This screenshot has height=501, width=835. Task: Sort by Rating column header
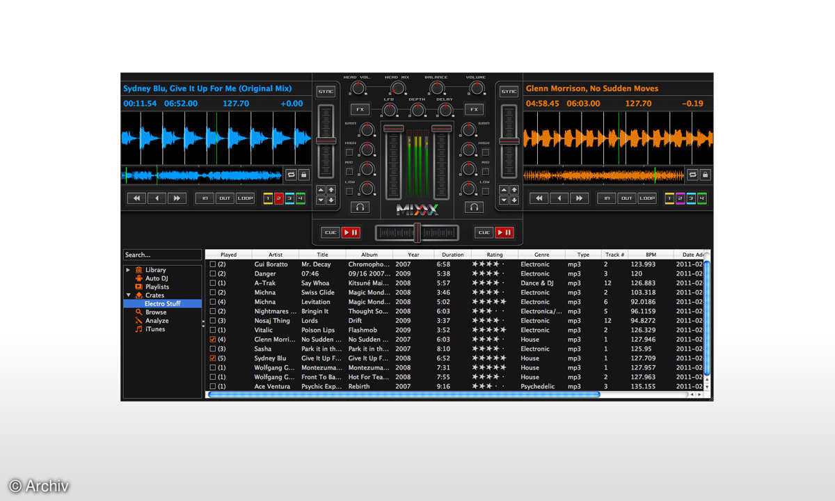pos(495,255)
